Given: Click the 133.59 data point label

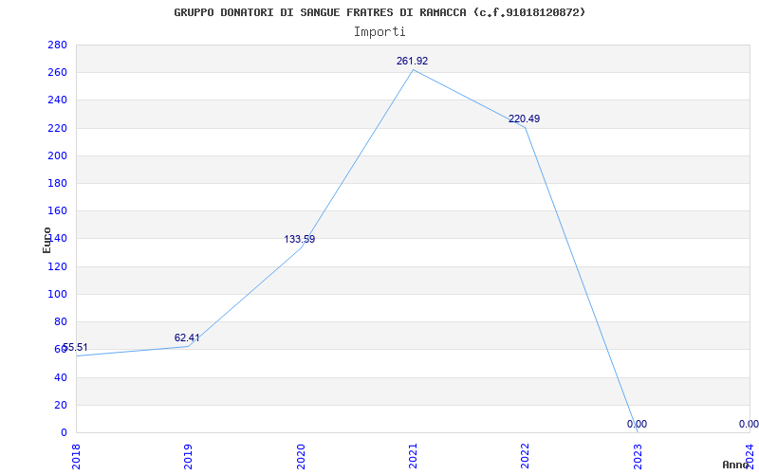Looking at the screenshot, I should 299,239.
